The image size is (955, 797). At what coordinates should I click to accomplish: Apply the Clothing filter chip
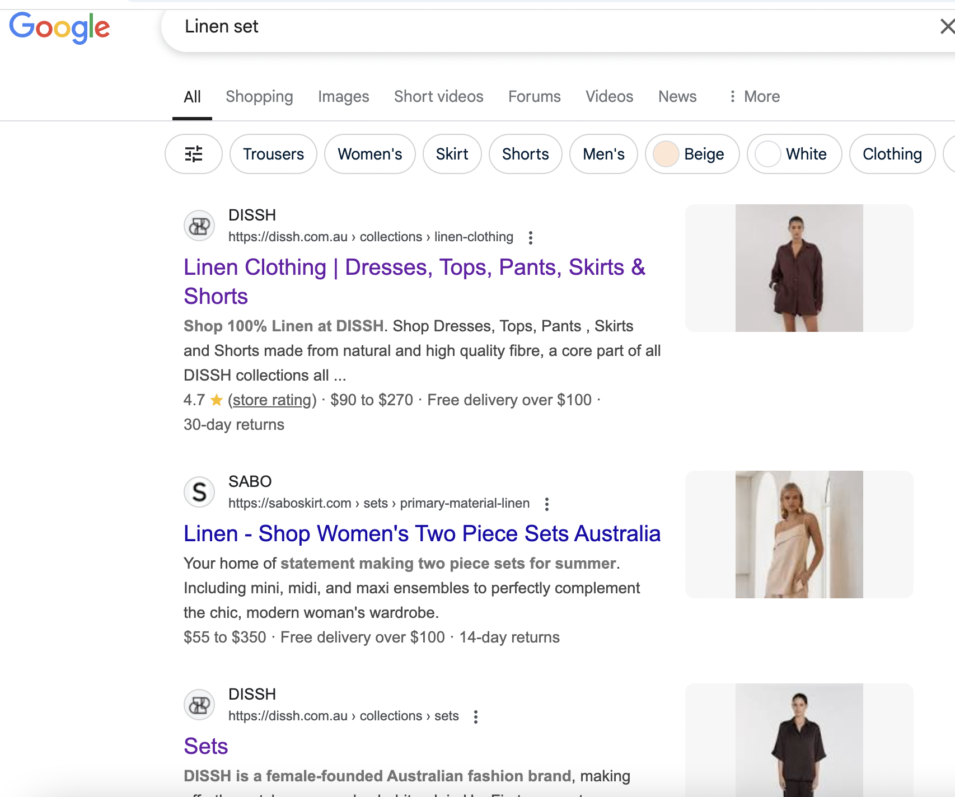[x=892, y=154]
